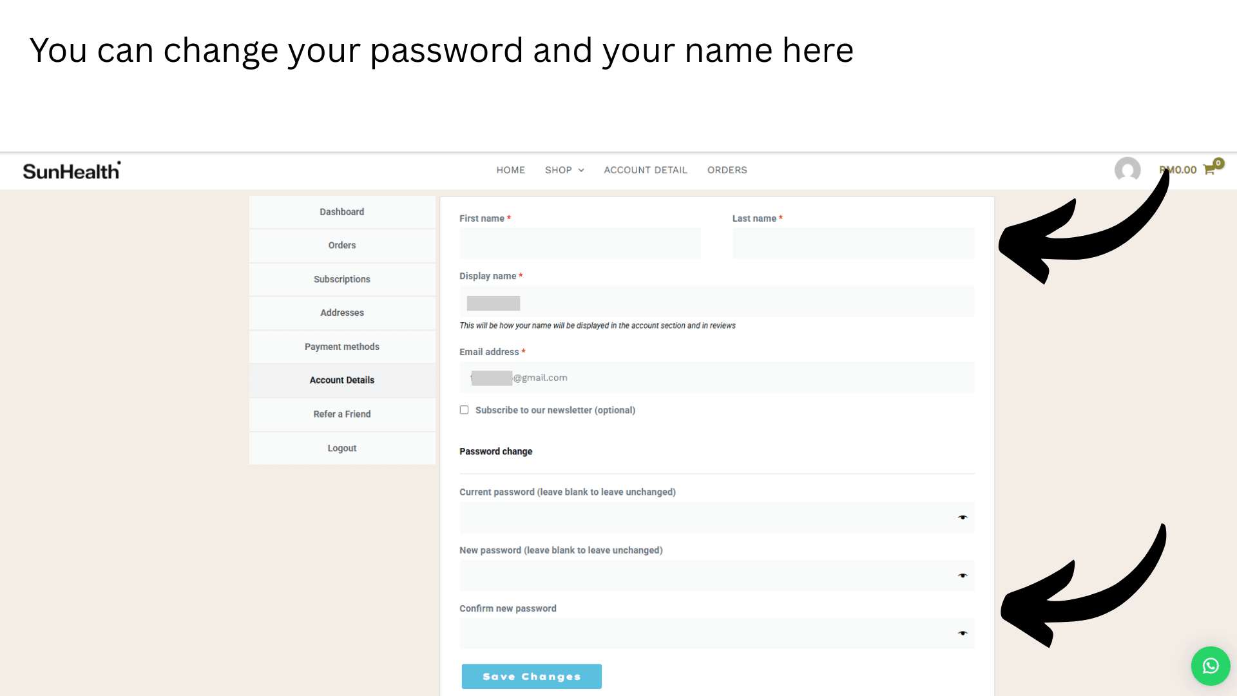Show current password with eye icon
1237x696 pixels.
[x=962, y=517]
